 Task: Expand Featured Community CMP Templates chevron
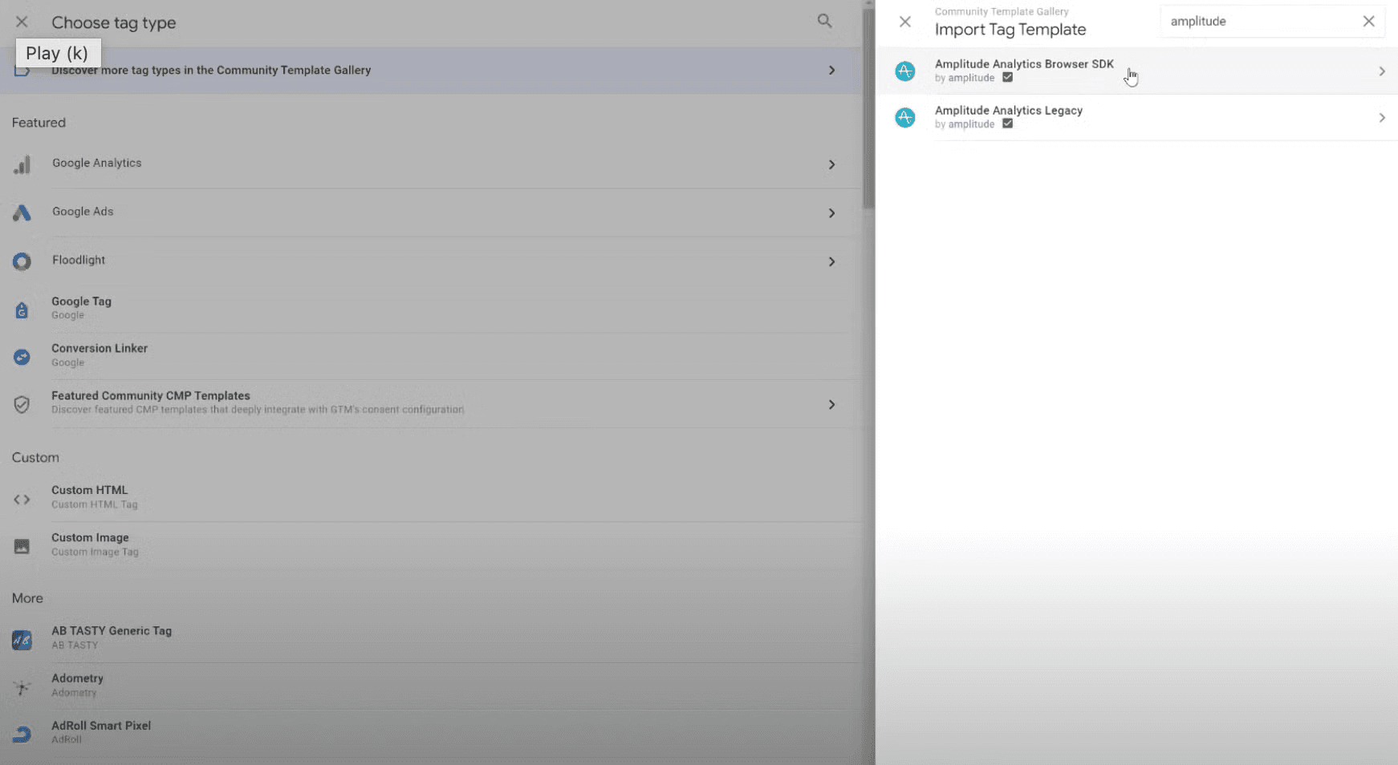pos(831,405)
